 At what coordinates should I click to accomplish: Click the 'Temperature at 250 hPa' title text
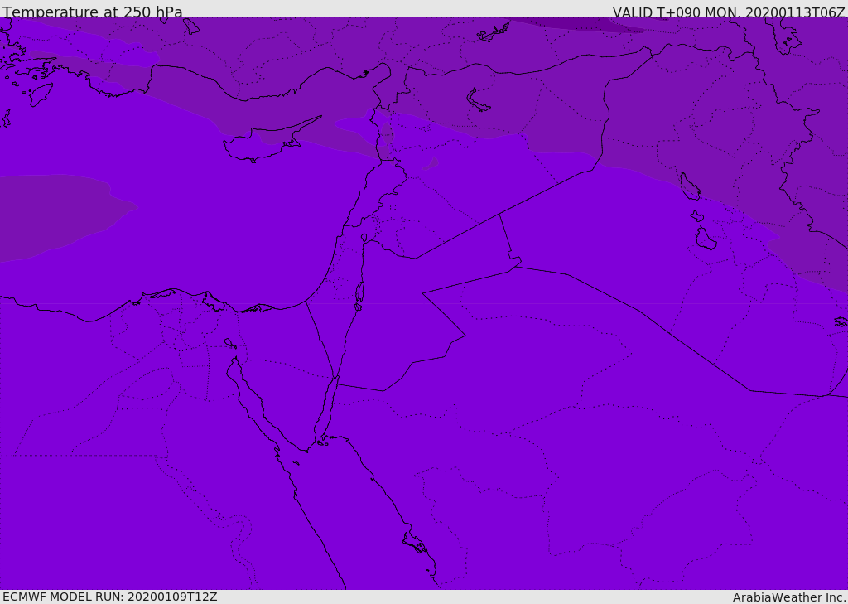click(x=93, y=12)
